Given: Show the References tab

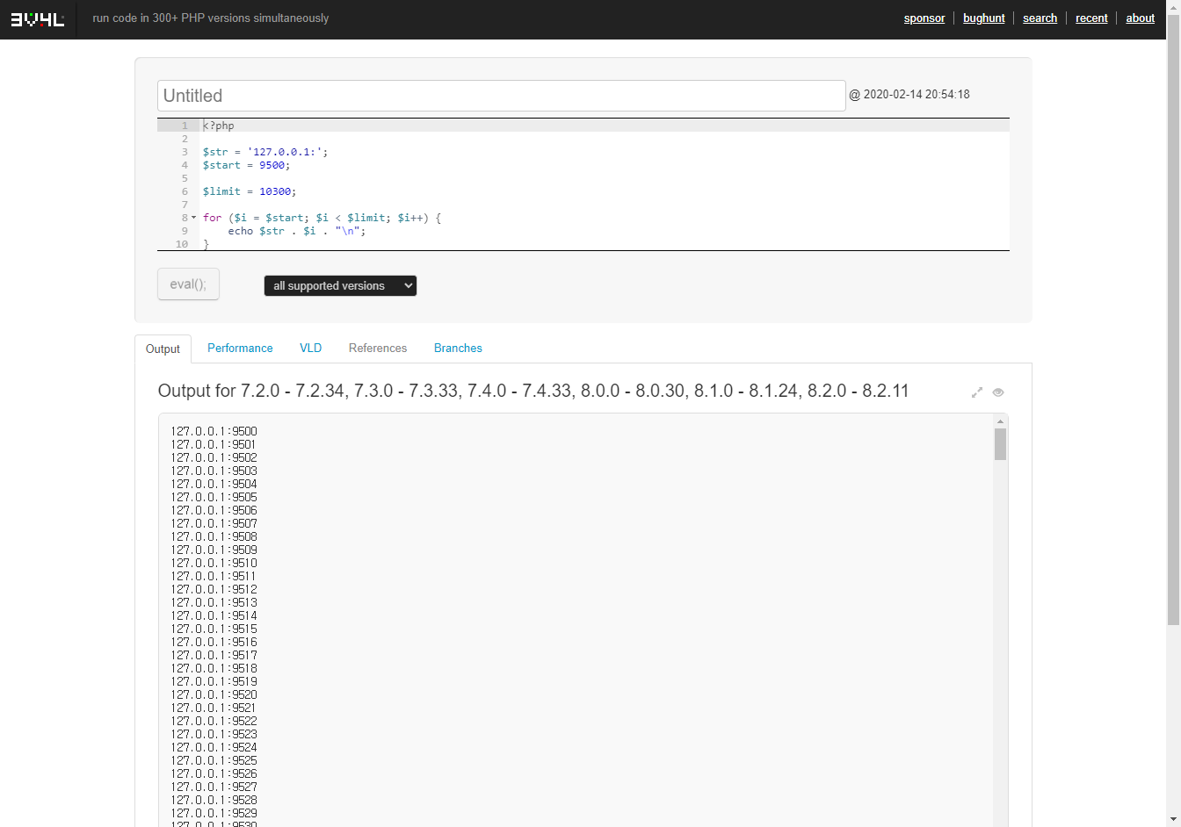Looking at the screenshot, I should click(378, 348).
